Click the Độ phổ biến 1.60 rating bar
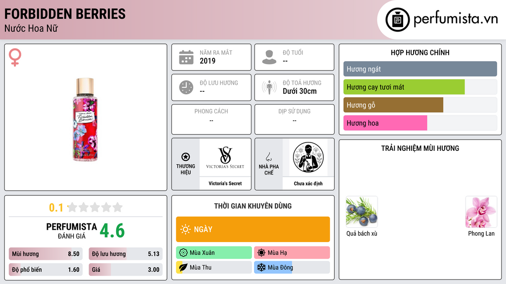The image size is (506, 284). pos(46,270)
